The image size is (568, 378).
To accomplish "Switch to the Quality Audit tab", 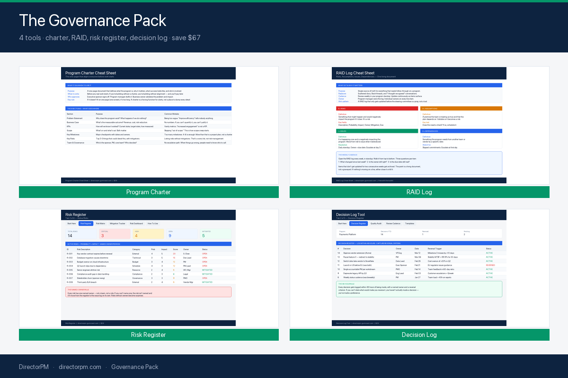I will click(x=376, y=223).
